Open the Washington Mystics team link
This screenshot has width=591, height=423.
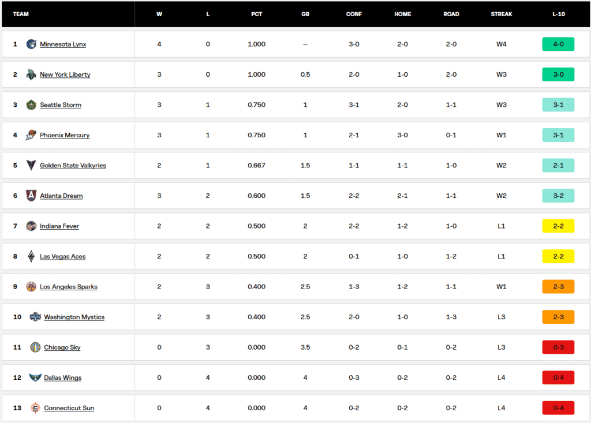point(74,317)
